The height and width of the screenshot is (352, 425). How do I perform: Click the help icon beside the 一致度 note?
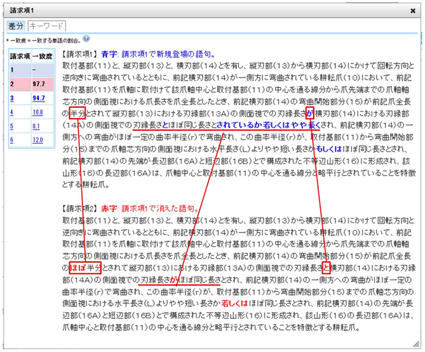coord(86,39)
